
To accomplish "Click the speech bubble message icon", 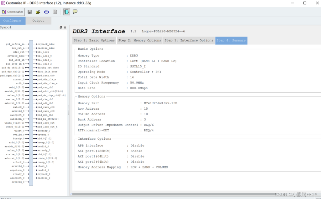I will [x=75, y=12].
